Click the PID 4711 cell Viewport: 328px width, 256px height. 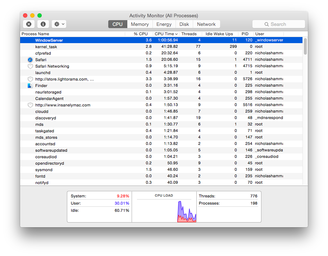247,60
